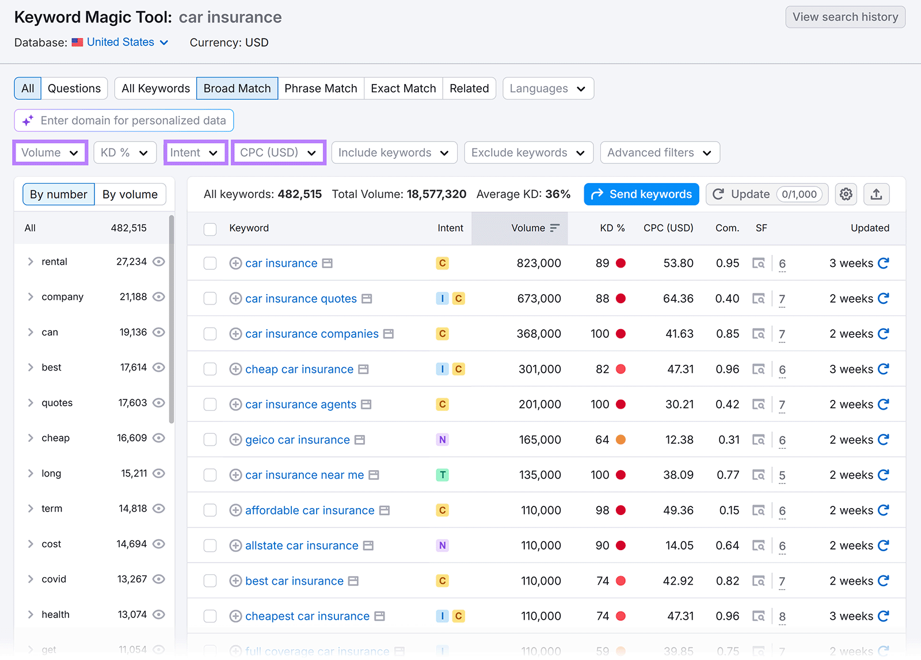
Task: Click the export upload icon
Action: coord(876,194)
